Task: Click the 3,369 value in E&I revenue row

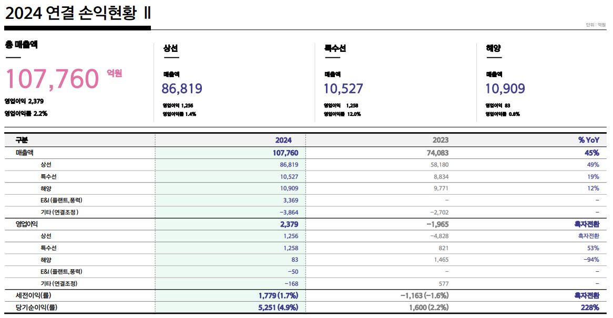Action: pos(290,200)
